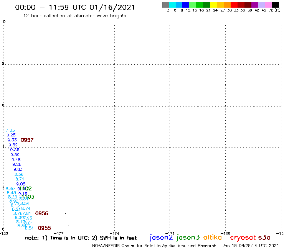Click the wave height value 9.59
The height and width of the screenshot is (249, 284).
coord(15,155)
